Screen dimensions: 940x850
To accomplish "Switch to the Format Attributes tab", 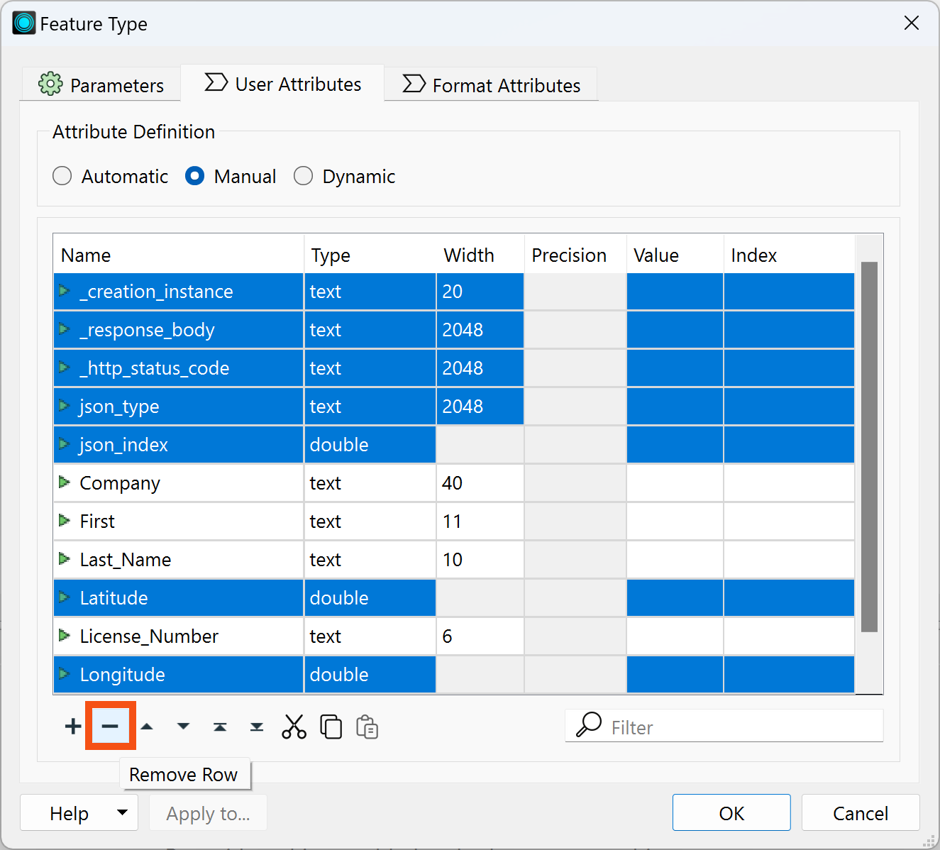I will [x=491, y=84].
